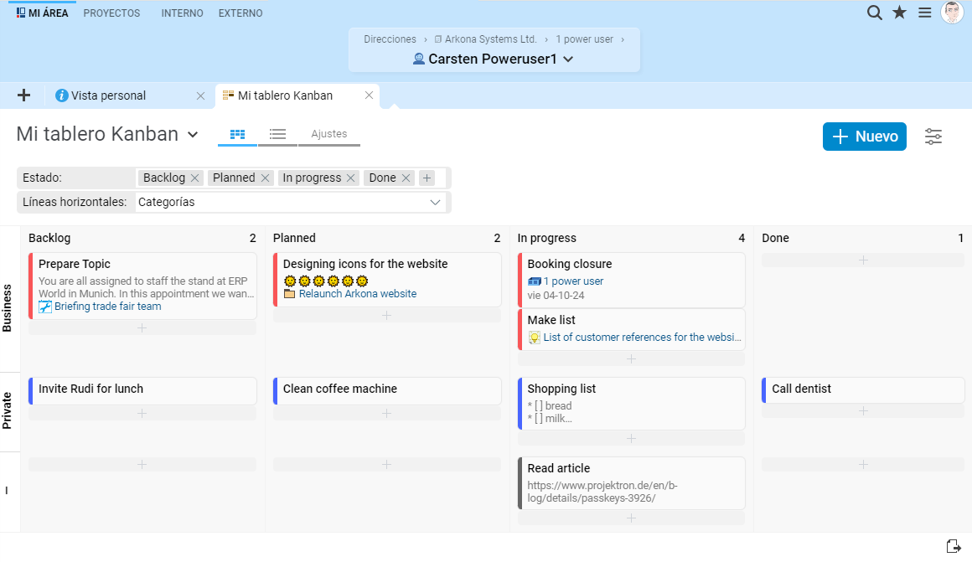Click the priority sun icons rating
Screen dimensions: 972x562
[326, 281]
